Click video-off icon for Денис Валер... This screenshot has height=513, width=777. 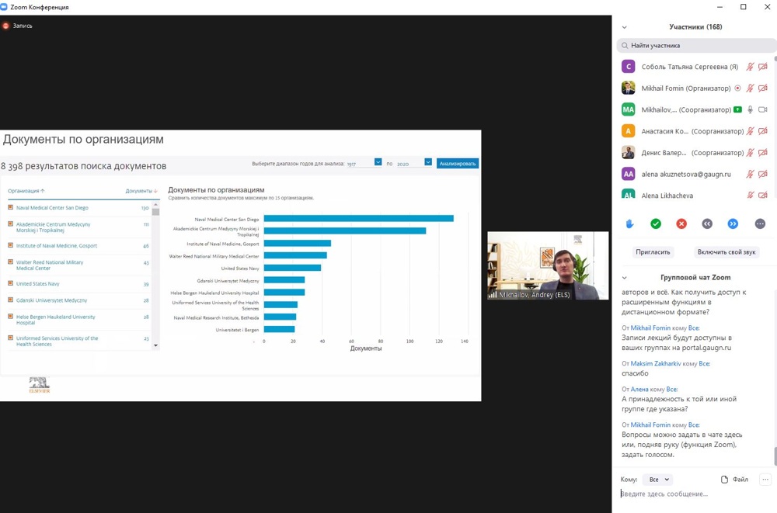click(763, 153)
